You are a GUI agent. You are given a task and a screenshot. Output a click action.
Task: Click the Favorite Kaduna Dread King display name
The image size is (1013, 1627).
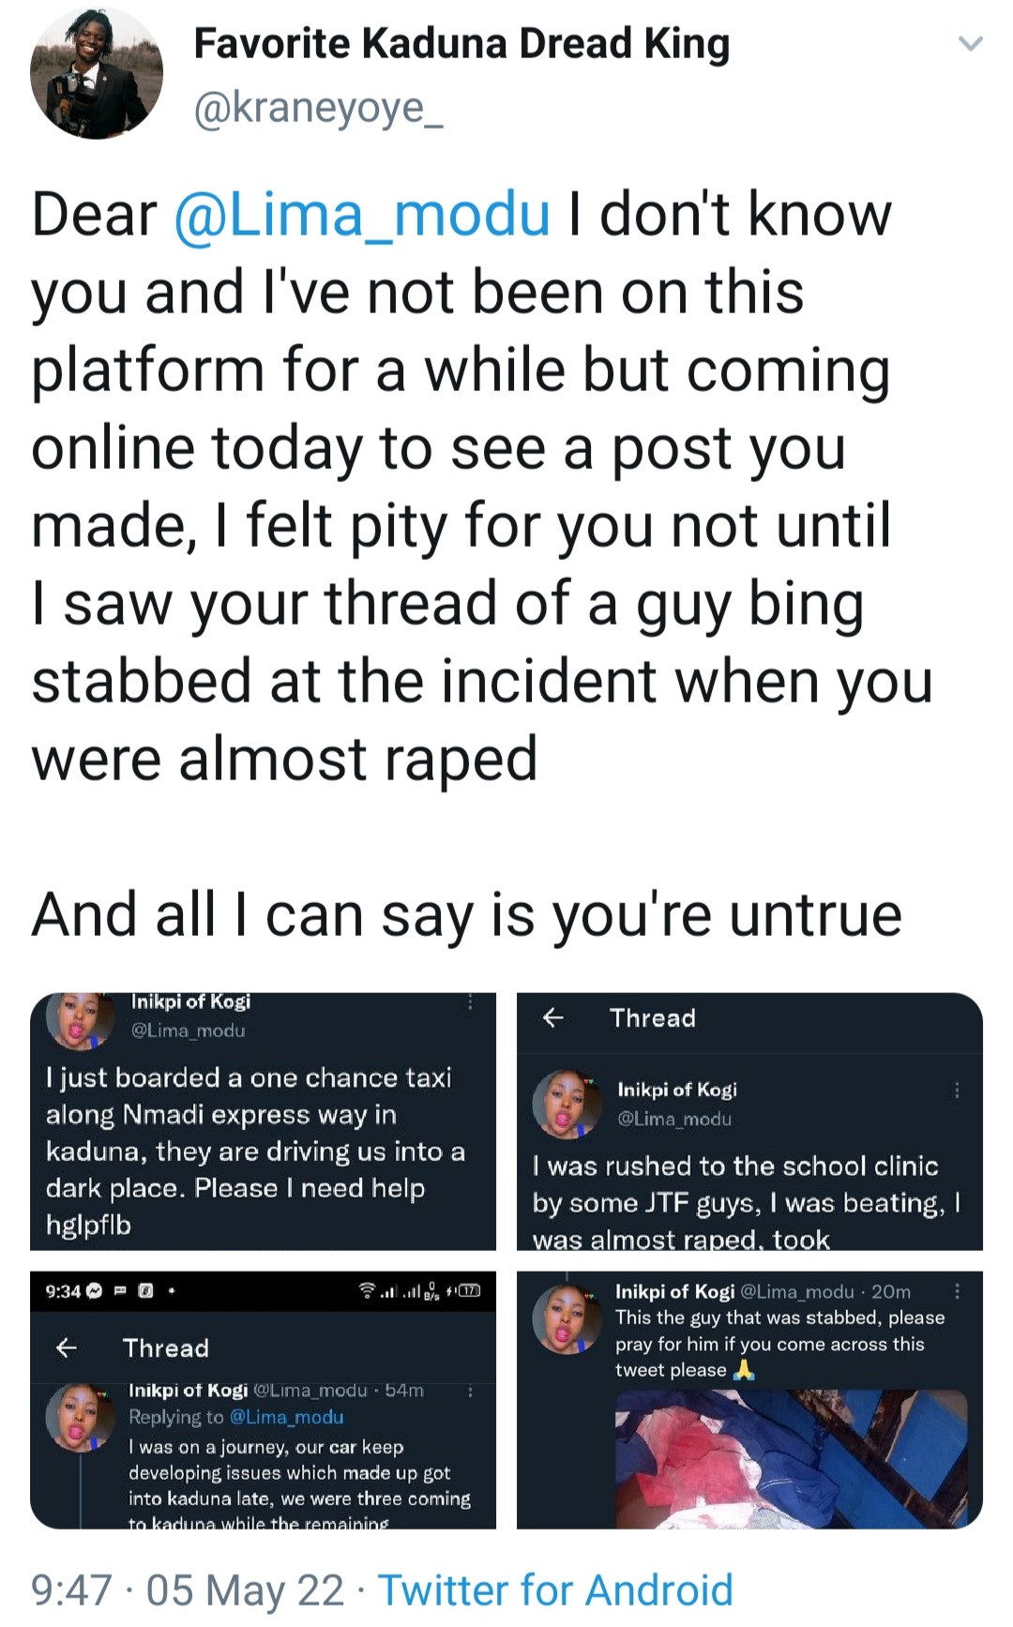pos(461,44)
